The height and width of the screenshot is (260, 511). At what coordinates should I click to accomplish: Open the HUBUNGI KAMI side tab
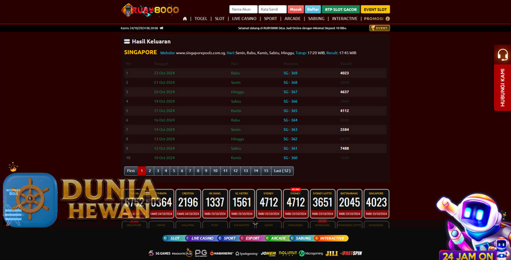pyautogui.click(x=503, y=87)
